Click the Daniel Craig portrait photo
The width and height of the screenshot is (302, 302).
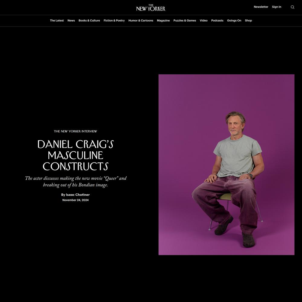point(226,165)
